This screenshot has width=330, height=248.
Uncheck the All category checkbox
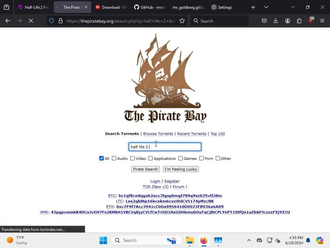click(102, 158)
